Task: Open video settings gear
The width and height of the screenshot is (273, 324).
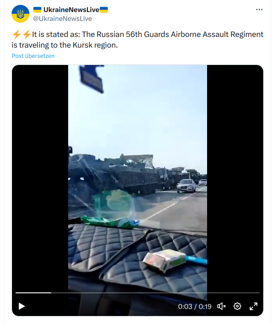Action: click(237, 306)
